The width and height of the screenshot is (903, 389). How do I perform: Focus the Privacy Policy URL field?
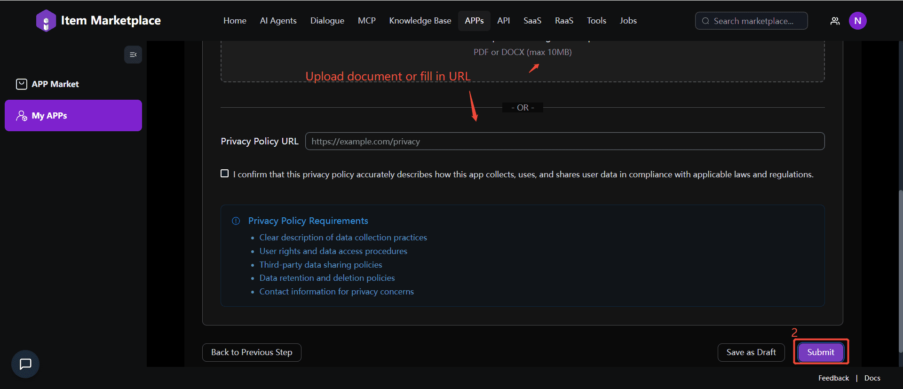click(x=564, y=141)
